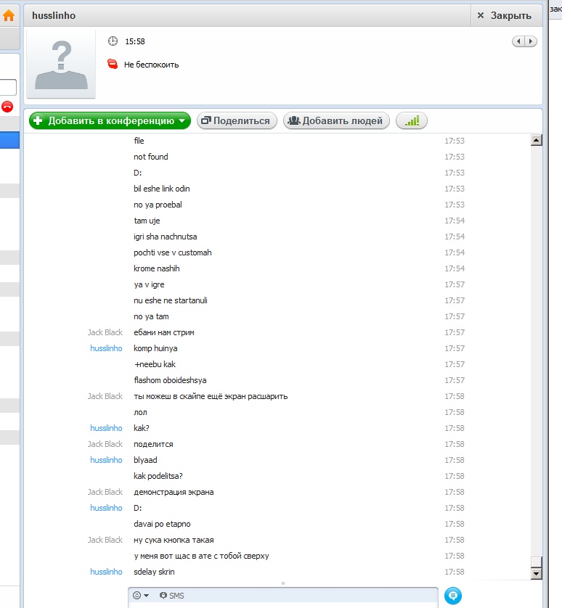This screenshot has height=608, width=562.
Task: Open the Skype home icon
Action: 9,15
